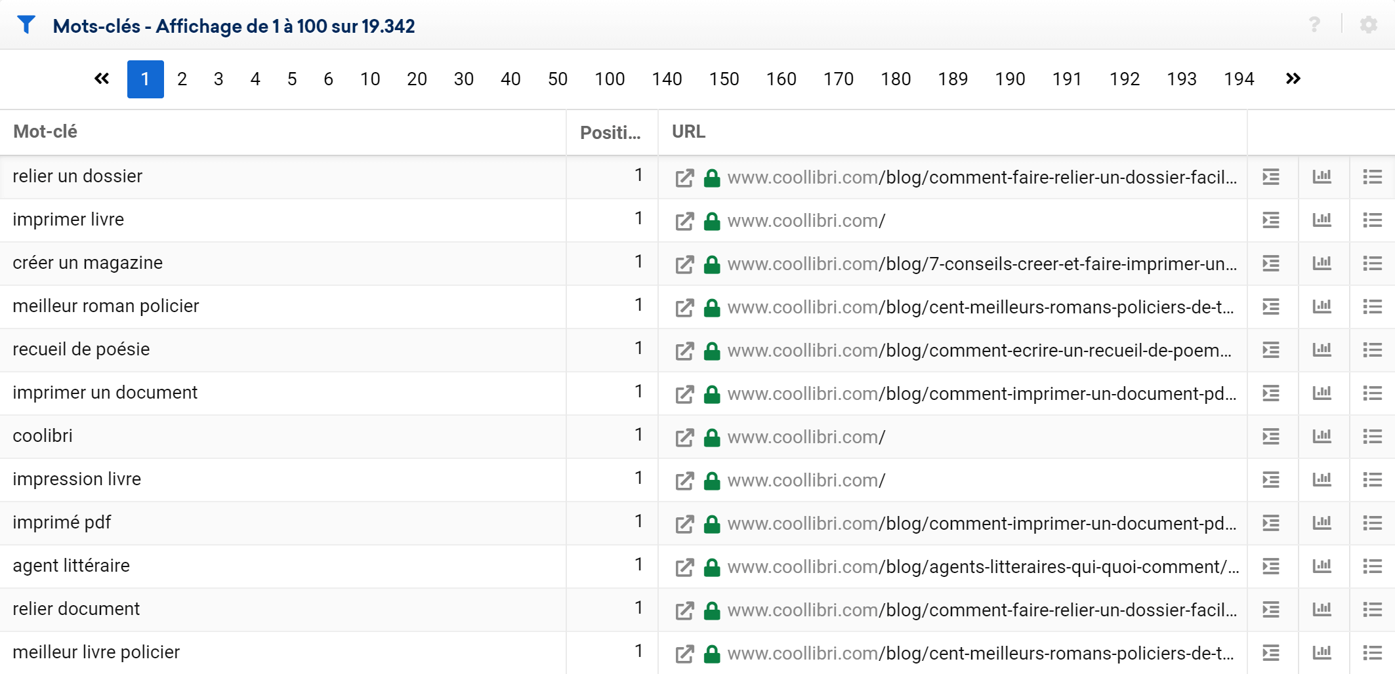The width and height of the screenshot is (1395, 674).
Task: Sort by Position column header
Action: [x=610, y=132]
